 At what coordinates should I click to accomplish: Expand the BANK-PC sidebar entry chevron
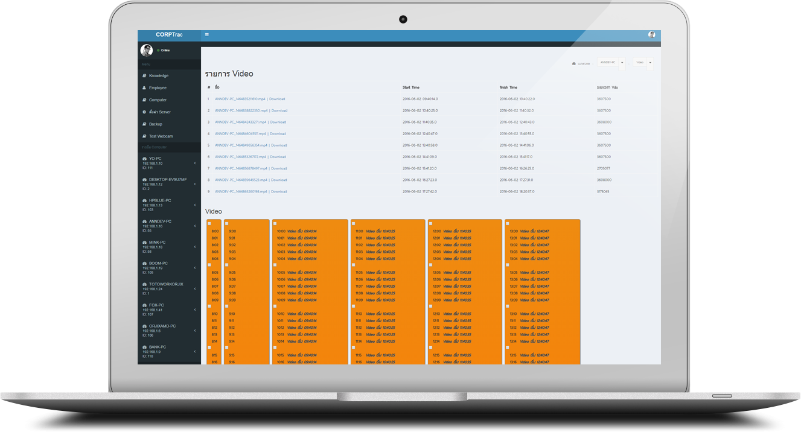(195, 352)
